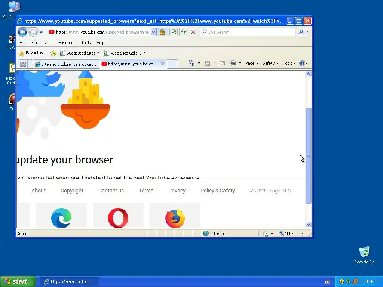The width and height of the screenshot is (383, 287).
Task: Click the Print printer icon
Action: click(x=233, y=64)
